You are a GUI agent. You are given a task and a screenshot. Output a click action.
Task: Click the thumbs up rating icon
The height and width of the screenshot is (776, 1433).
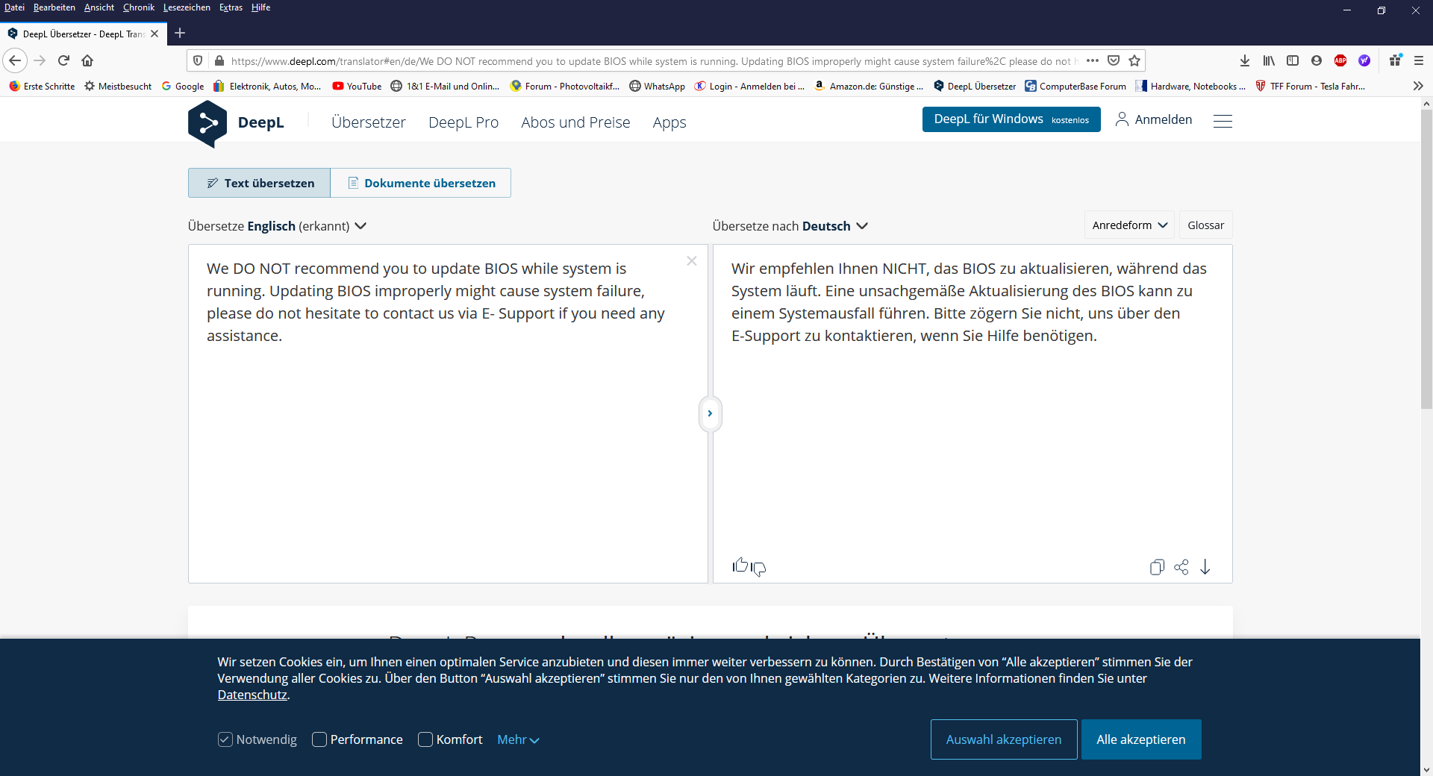pyautogui.click(x=740, y=566)
